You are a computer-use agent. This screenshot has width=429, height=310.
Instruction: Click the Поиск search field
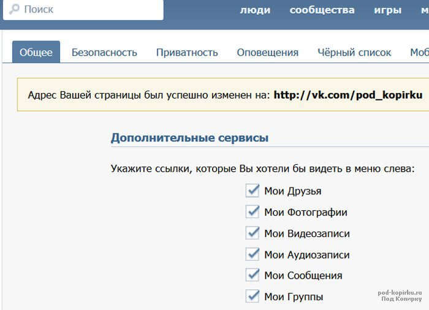click(83, 10)
